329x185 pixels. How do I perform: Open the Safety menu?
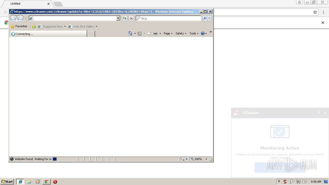181,33
